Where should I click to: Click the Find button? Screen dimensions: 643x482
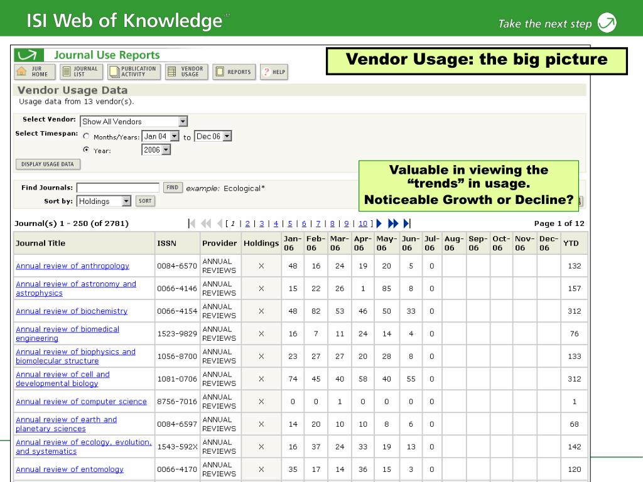[x=173, y=187]
